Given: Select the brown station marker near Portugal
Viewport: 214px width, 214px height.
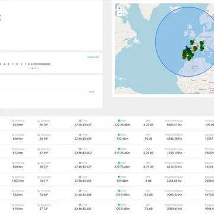Looking at the screenshot, I should 184,56.
